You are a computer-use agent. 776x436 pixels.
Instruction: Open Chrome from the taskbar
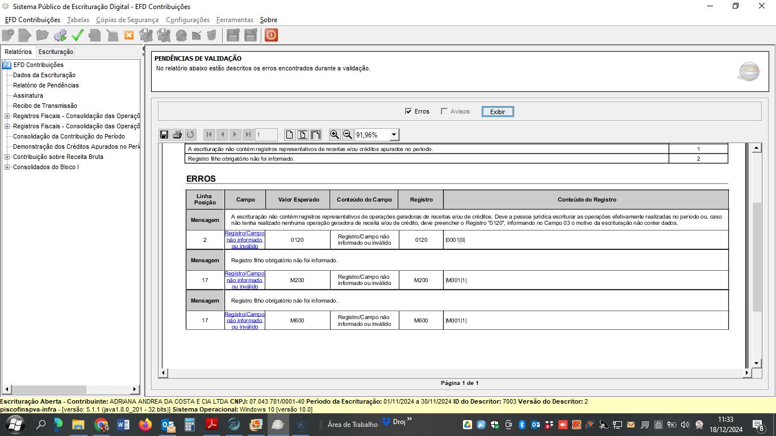(x=101, y=424)
